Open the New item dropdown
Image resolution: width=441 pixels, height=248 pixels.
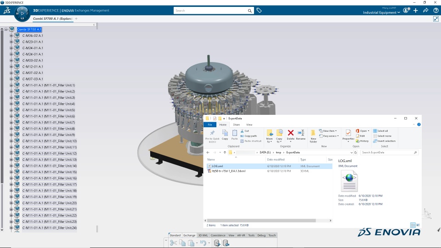click(x=328, y=131)
